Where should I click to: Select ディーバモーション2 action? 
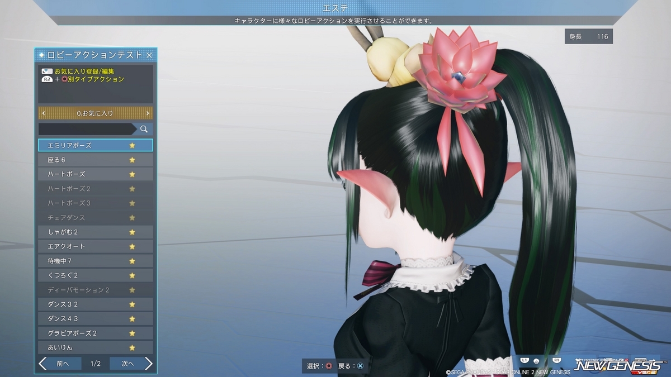(96, 290)
